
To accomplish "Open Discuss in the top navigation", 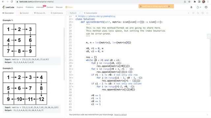I will pos(59,7).
